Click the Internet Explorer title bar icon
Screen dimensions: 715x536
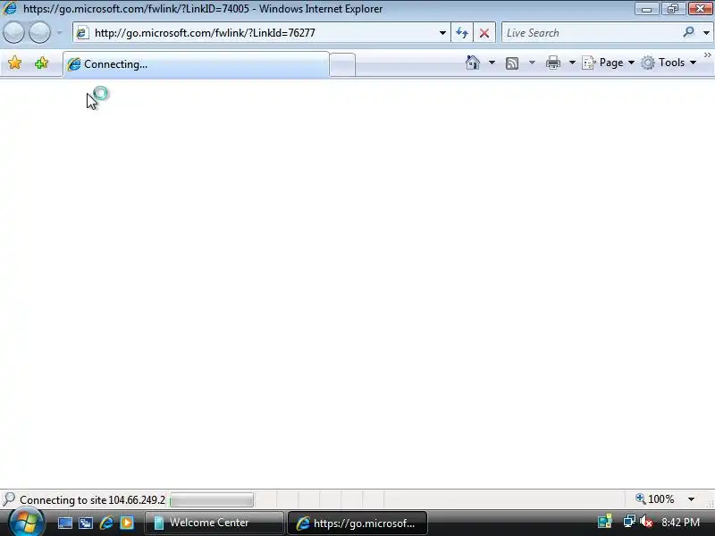10,8
